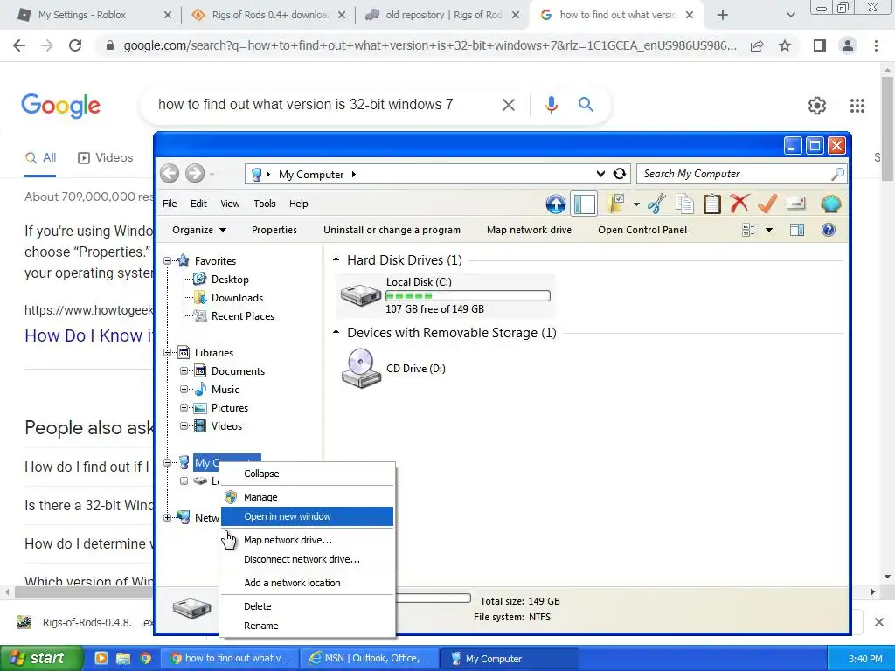Click the orange checkmark Properties icon

pos(767,204)
